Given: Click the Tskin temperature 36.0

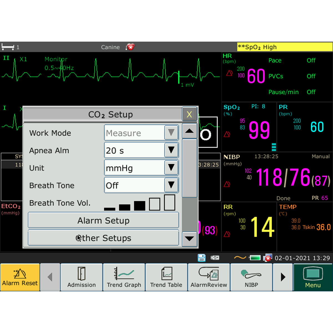Looking at the screenshot, I should point(324,227).
